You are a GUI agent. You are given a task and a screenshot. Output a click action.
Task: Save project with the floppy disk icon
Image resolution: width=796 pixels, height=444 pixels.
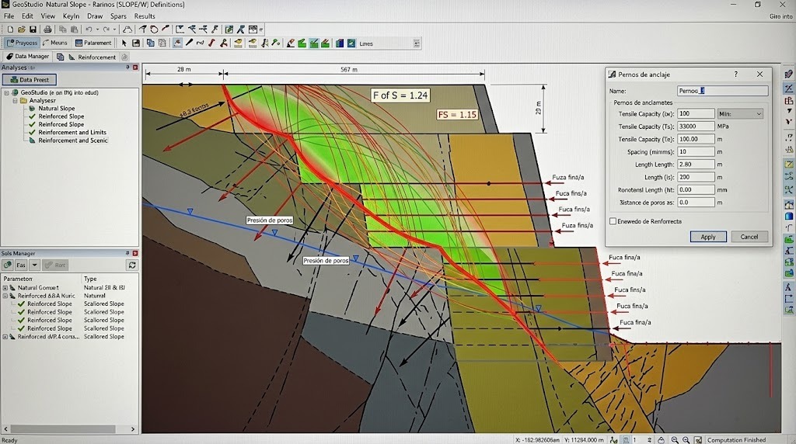tap(33, 29)
